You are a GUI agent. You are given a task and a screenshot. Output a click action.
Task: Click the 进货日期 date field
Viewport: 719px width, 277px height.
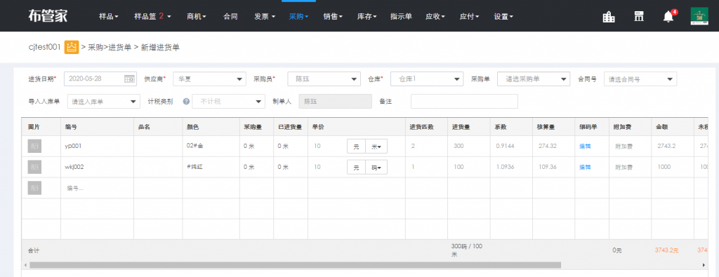click(x=100, y=79)
